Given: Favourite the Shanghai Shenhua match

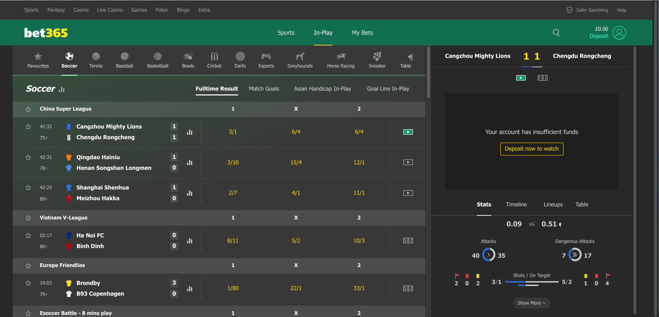Looking at the screenshot, I should pyautogui.click(x=28, y=188).
